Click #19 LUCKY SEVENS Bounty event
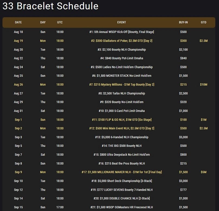 pyautogui.click(x=122, y=190)
